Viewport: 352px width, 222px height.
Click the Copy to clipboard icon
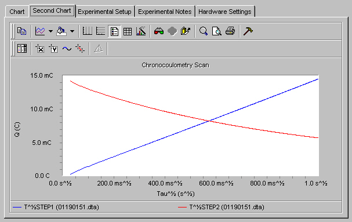(x=22, y=31)
